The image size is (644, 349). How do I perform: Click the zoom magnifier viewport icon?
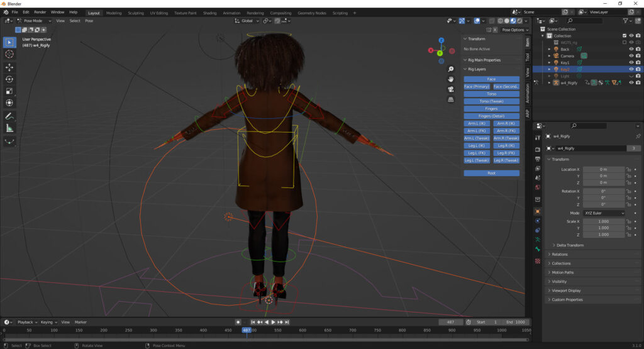pos(451,69)
